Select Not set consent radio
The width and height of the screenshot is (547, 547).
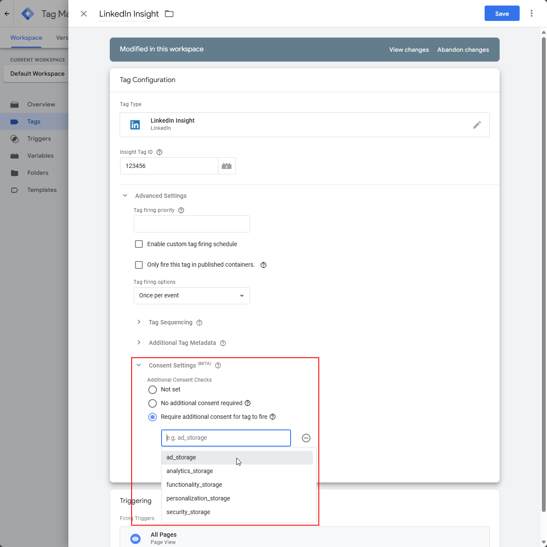[153, 390]
